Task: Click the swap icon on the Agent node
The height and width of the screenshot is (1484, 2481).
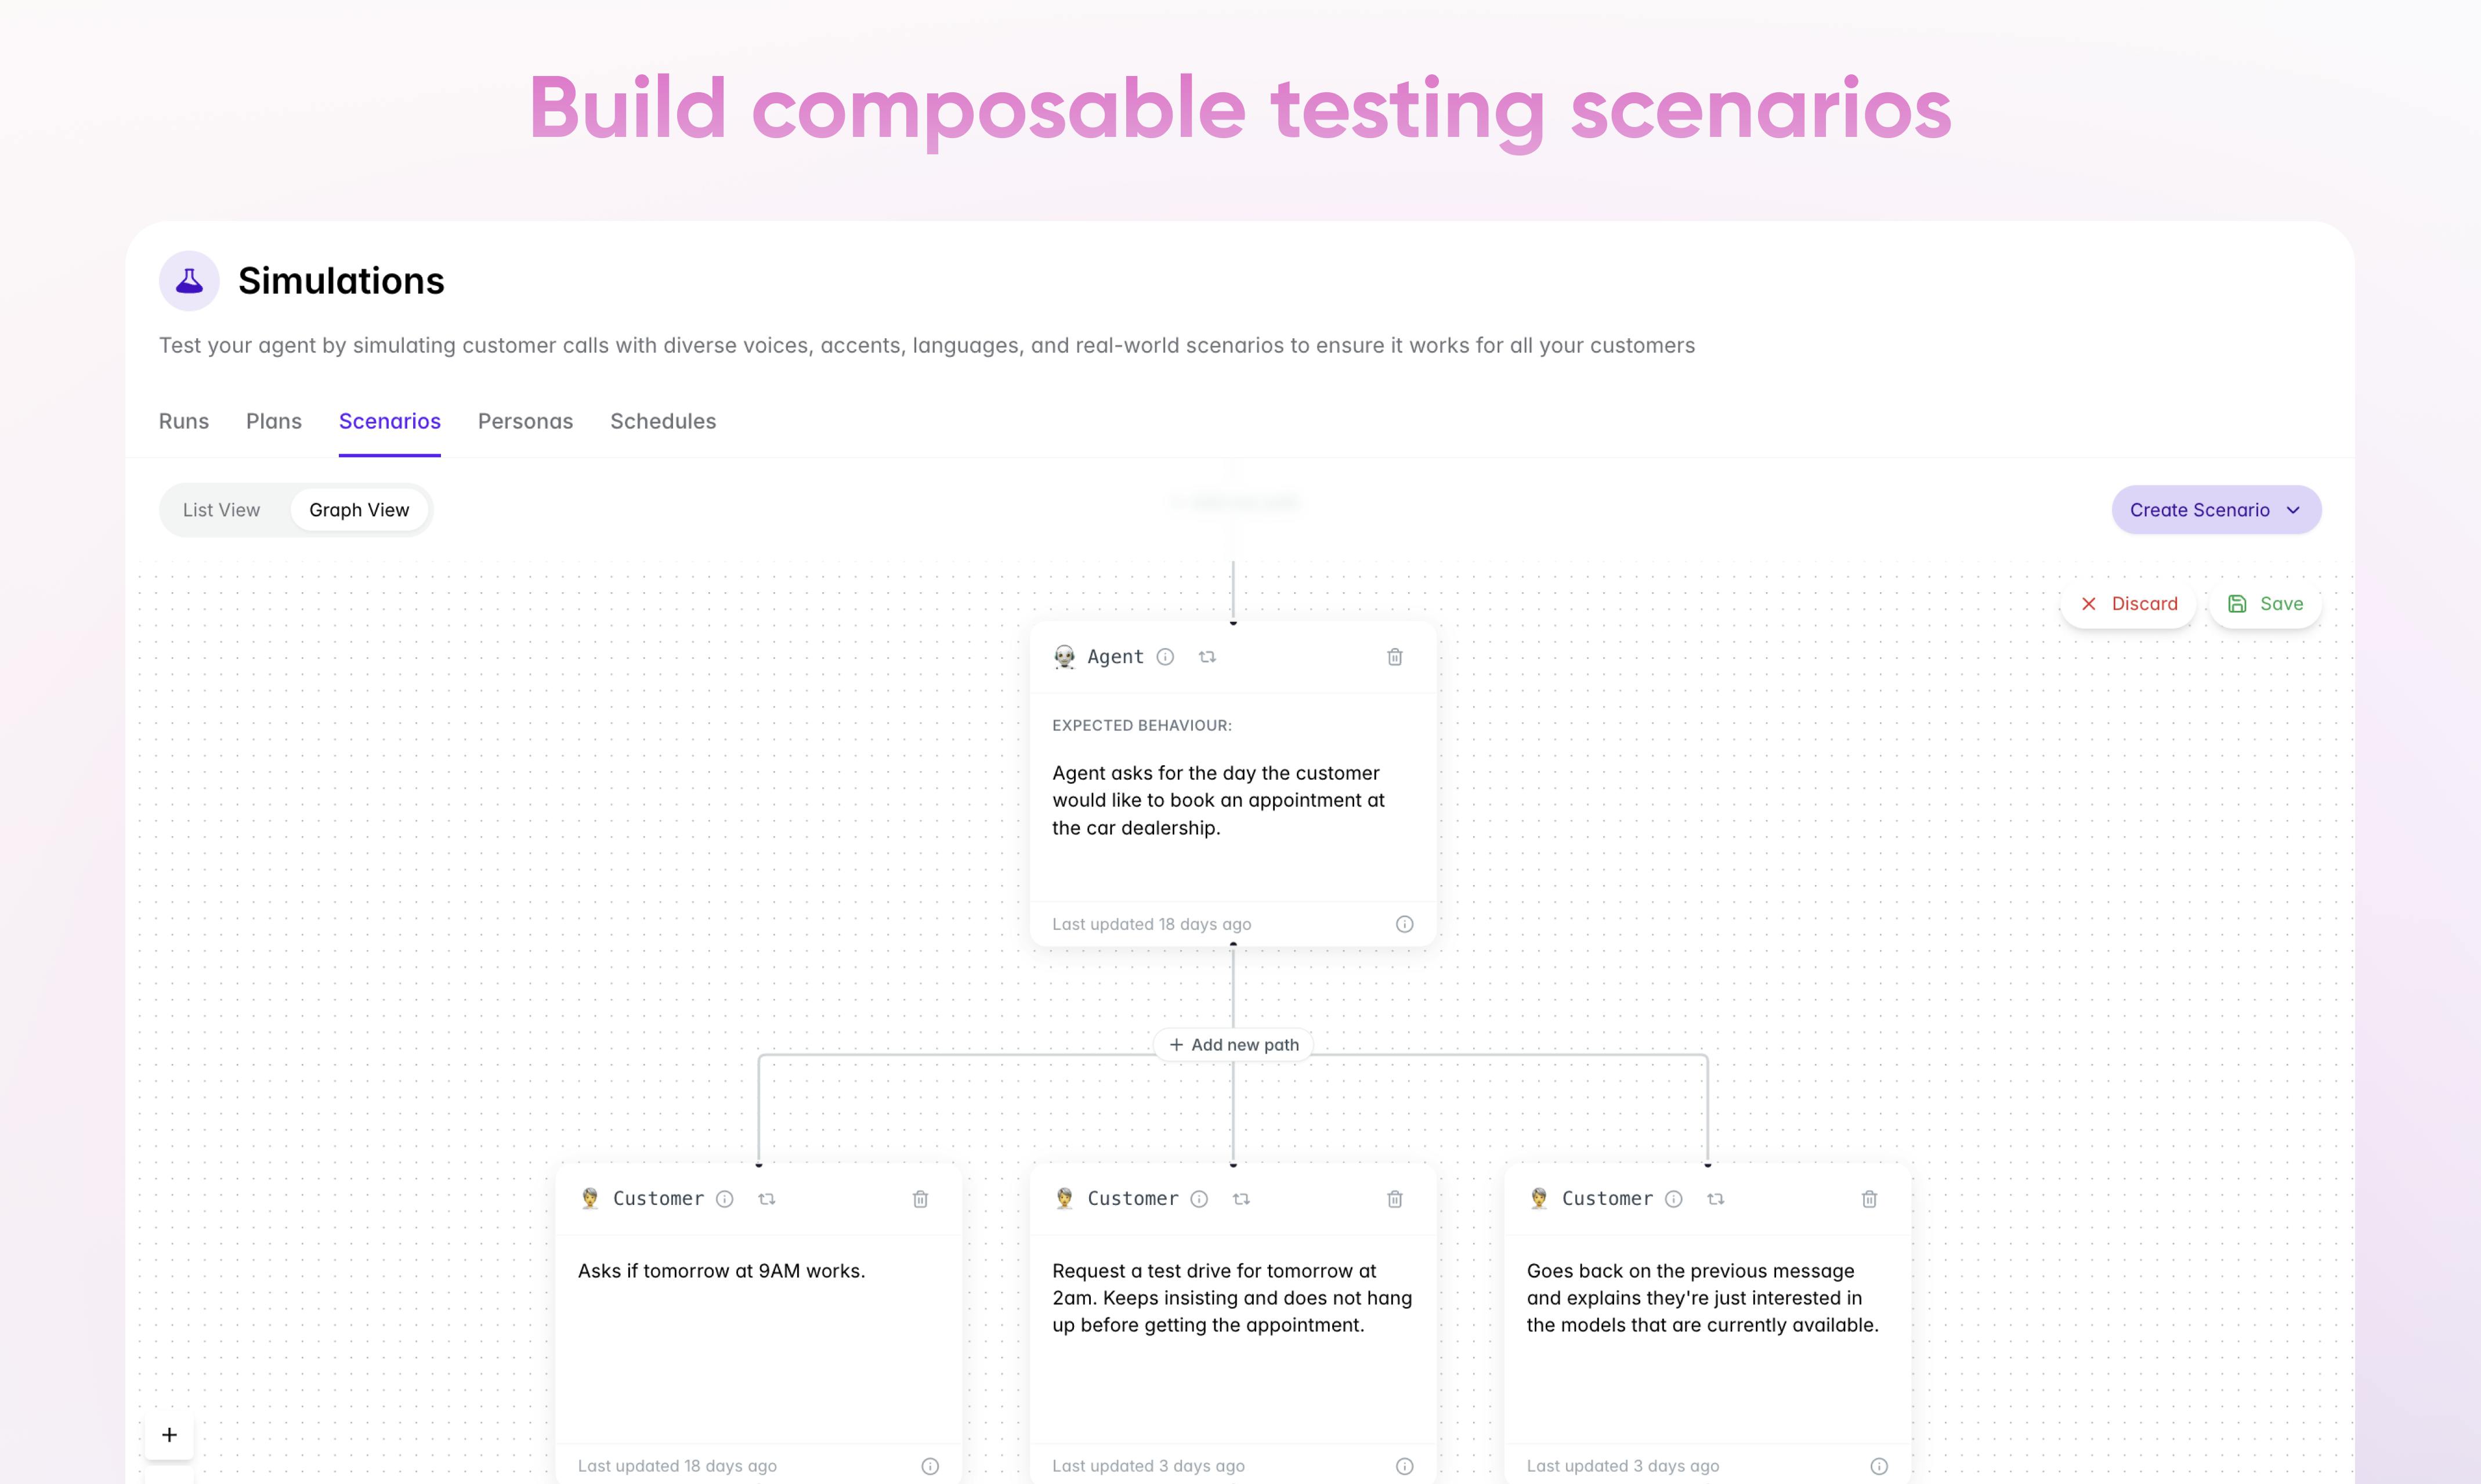Action: pyautogui.click(x=1207, y=657)
